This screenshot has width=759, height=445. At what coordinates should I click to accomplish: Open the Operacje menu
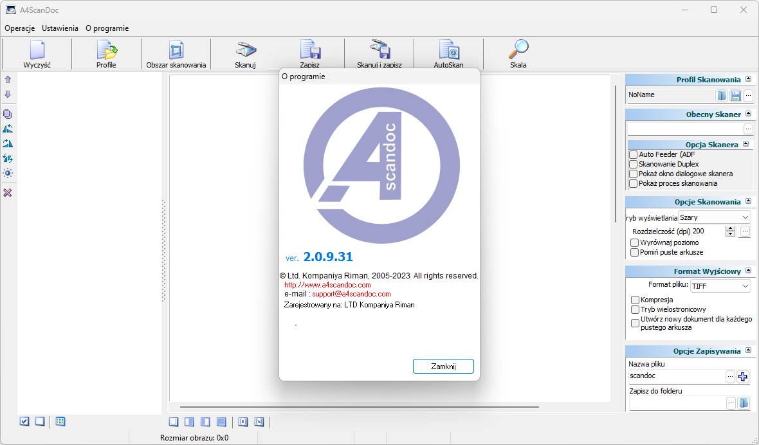point(20,28)
